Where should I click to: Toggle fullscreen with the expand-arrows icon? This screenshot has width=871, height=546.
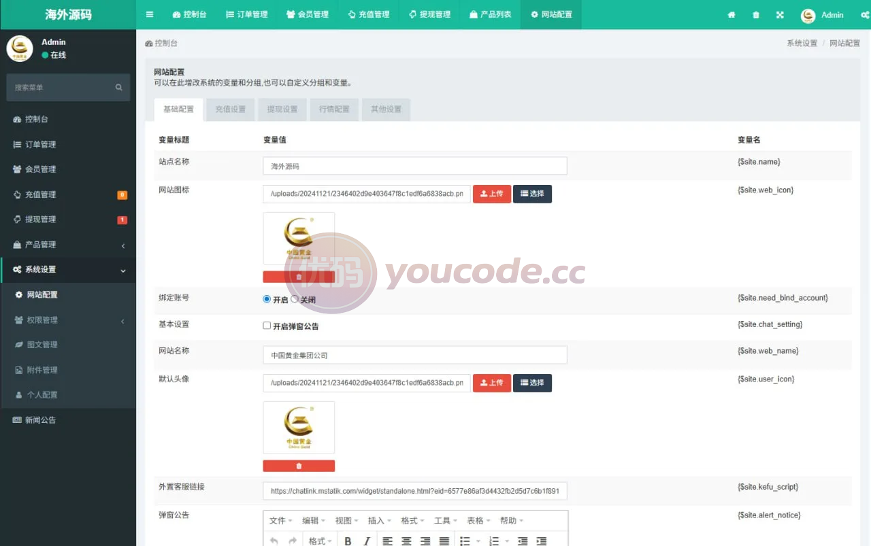point(780,15)
